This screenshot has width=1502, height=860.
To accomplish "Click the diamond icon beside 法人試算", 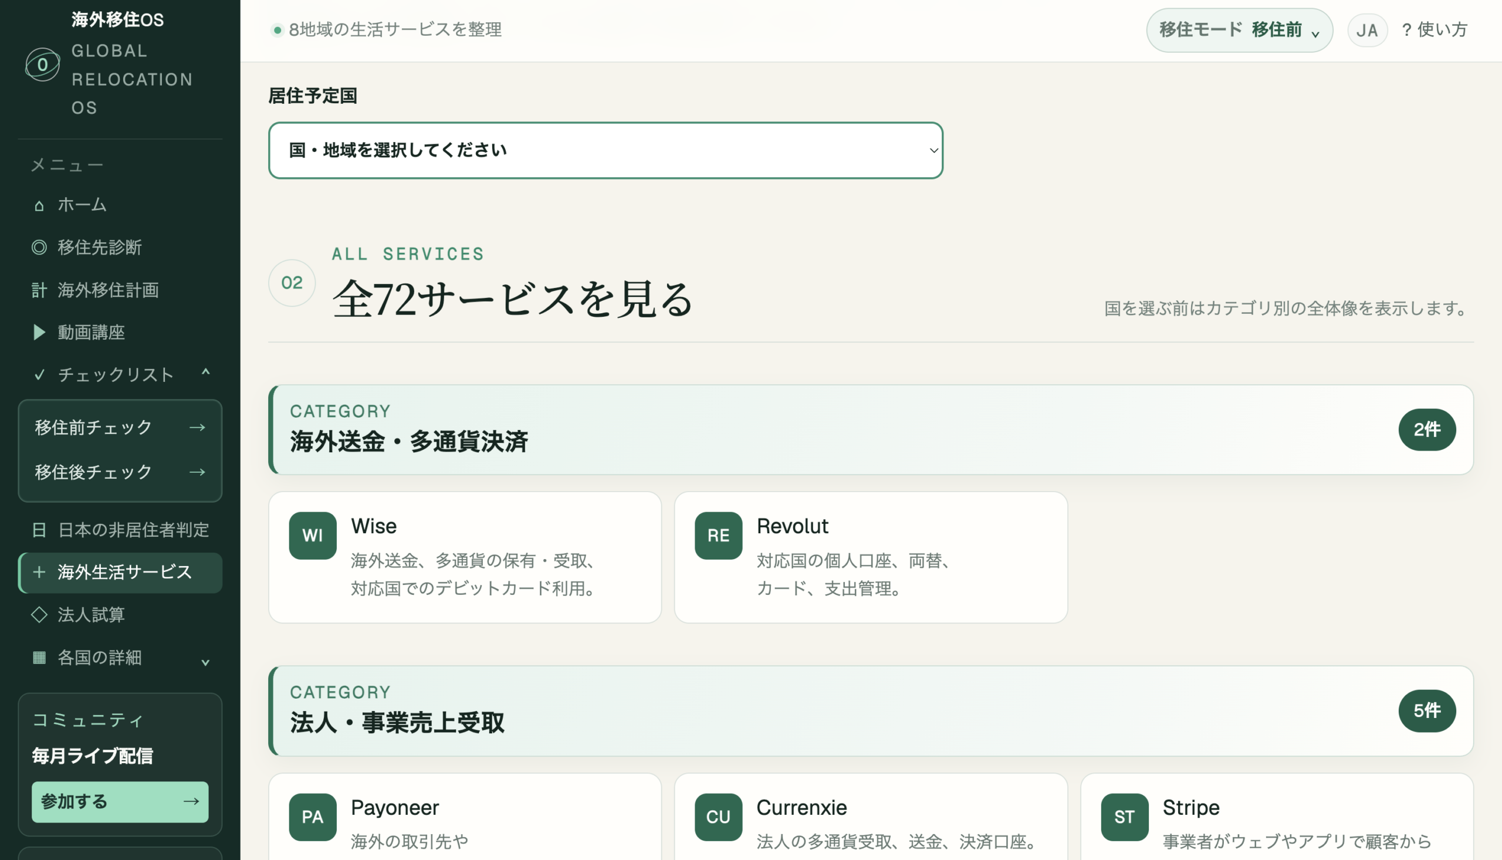I will [39, 615].
